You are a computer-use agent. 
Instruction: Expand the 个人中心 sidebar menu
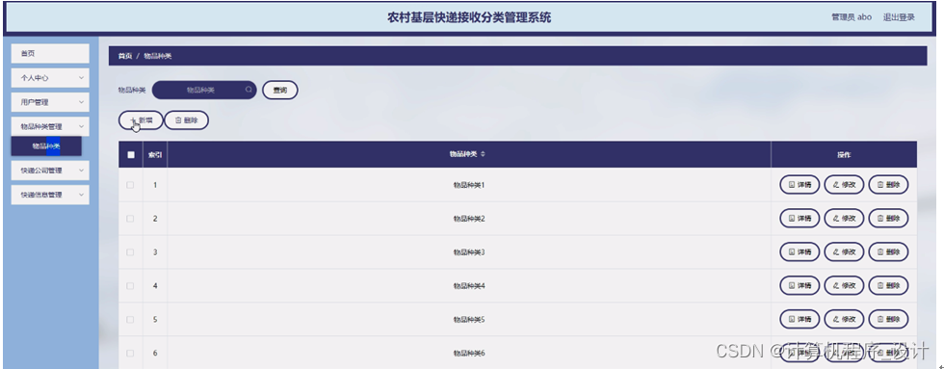pyautogui.click(x=50, y=78)
